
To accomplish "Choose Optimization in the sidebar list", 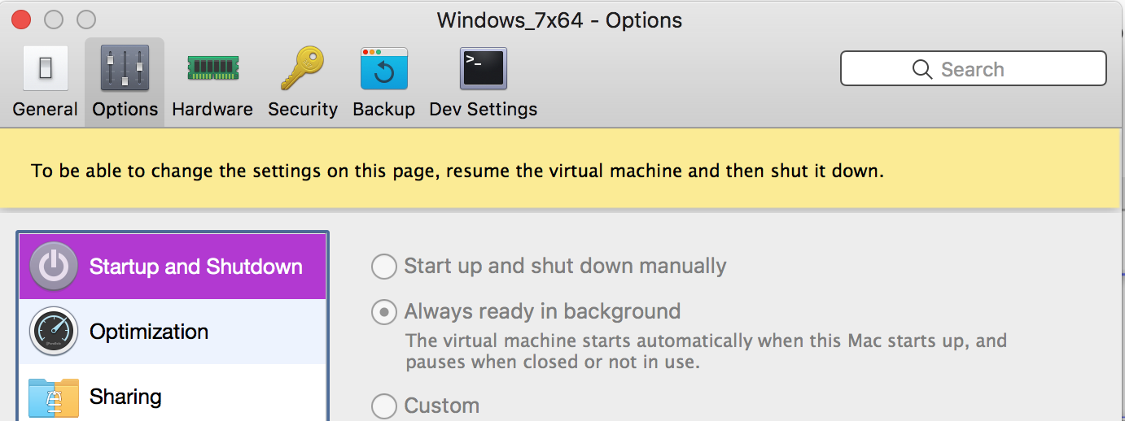I will tap(149, 332).
